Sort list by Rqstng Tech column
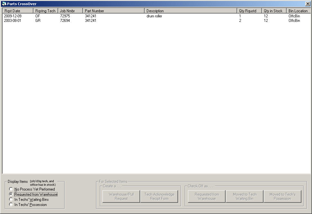The height and width of the screenshot is (214, 312). 45,11
